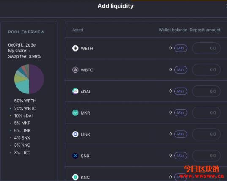Use Max balance for cDAI

tap(181, 91)
